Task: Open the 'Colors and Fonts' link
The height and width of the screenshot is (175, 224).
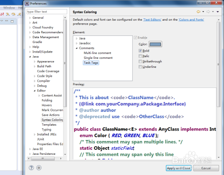Action: [x=191, y=20]
